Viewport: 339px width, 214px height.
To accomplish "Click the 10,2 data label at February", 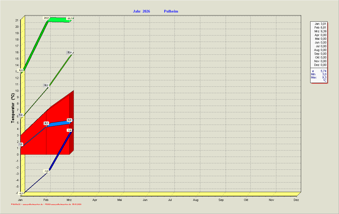I will tap(46, 85).
